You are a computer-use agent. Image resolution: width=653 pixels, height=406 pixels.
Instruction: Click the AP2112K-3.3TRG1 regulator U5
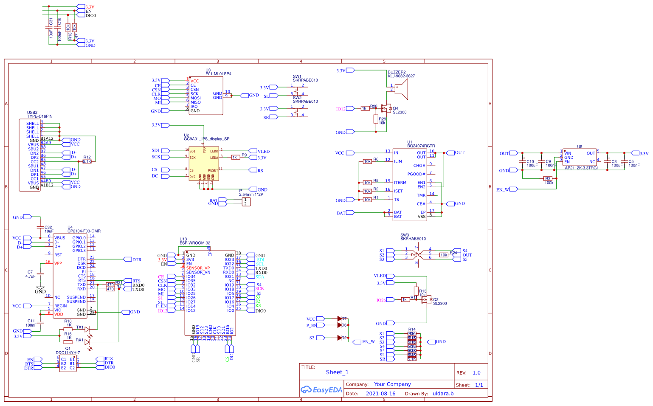pyautogui.click(x=580, y=158)
